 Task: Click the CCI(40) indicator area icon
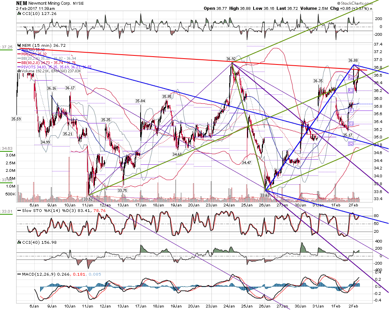(19, 242)
